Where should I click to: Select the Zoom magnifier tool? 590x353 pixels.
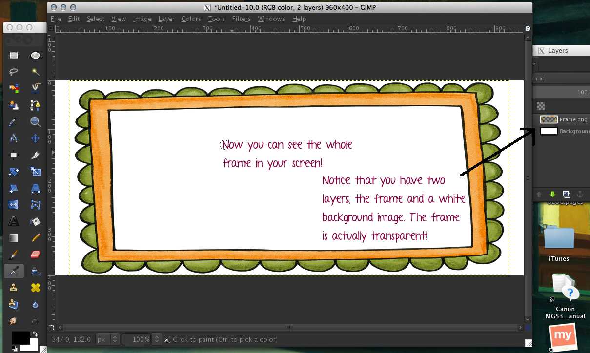(x=35, y=122)
